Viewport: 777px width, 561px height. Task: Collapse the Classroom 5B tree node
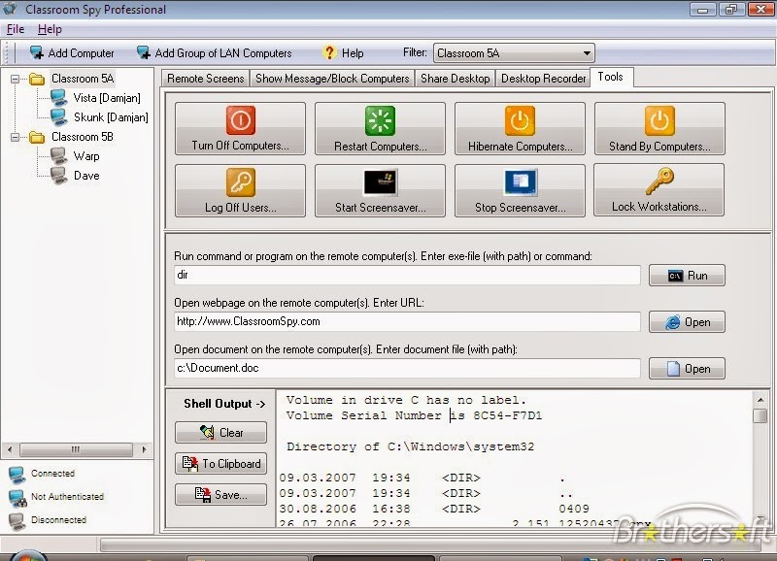point(16,137)
